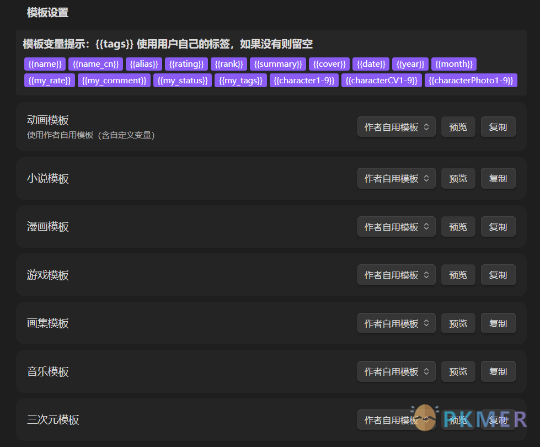Click the 使用作者自用模板 description text

[91, 135]
